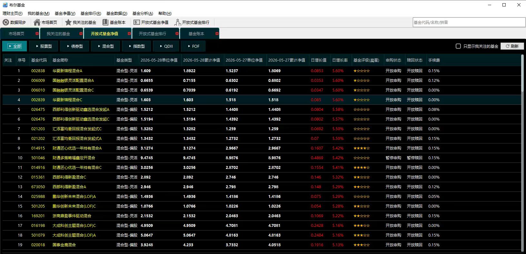The height and width of the screenshot is (254, 526).
Task: Click star rating for 大成科创主题混合(LOF)C
Action: (x=362, y=226)
